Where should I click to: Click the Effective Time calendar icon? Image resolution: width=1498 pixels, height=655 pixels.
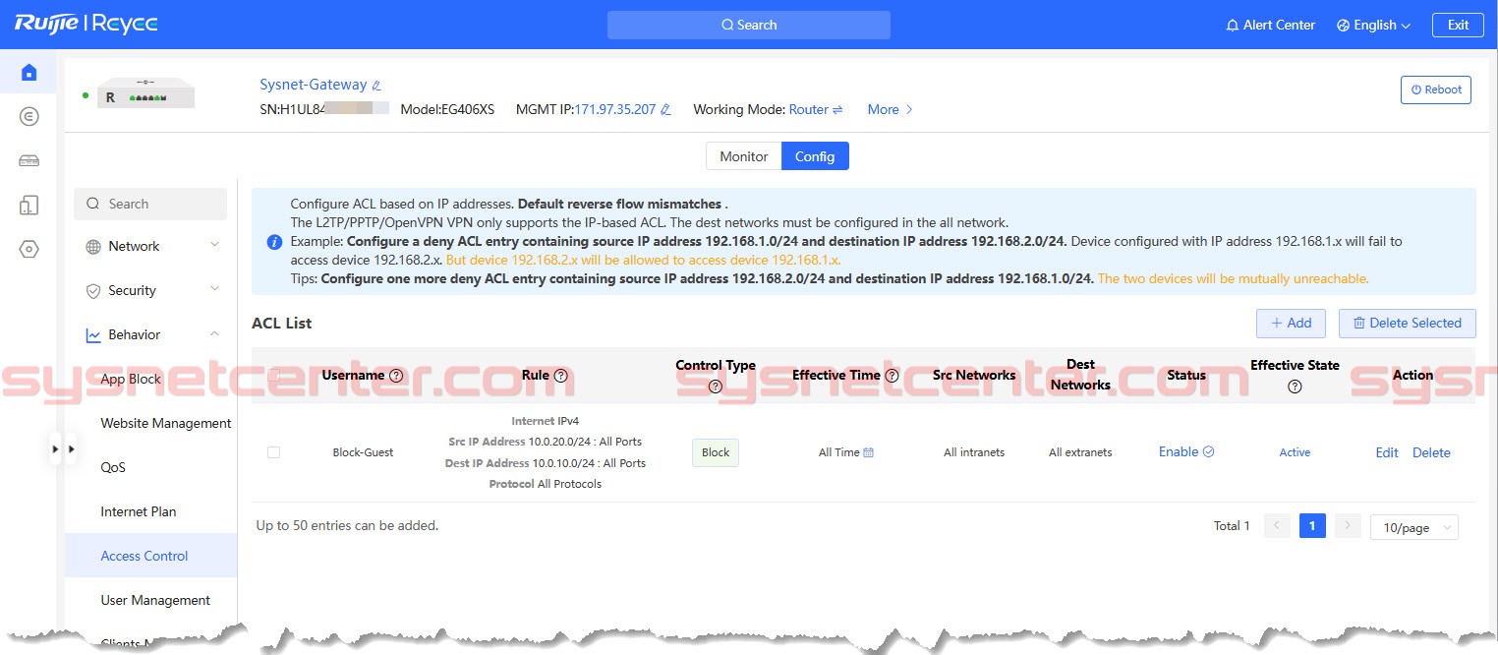[868, 452]
